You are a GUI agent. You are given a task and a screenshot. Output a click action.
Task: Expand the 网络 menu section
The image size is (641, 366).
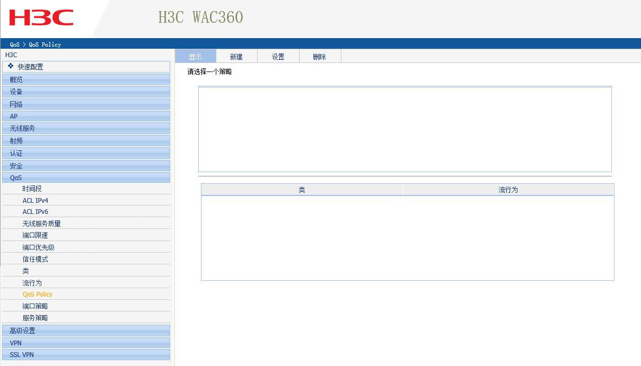click(86, 104)
